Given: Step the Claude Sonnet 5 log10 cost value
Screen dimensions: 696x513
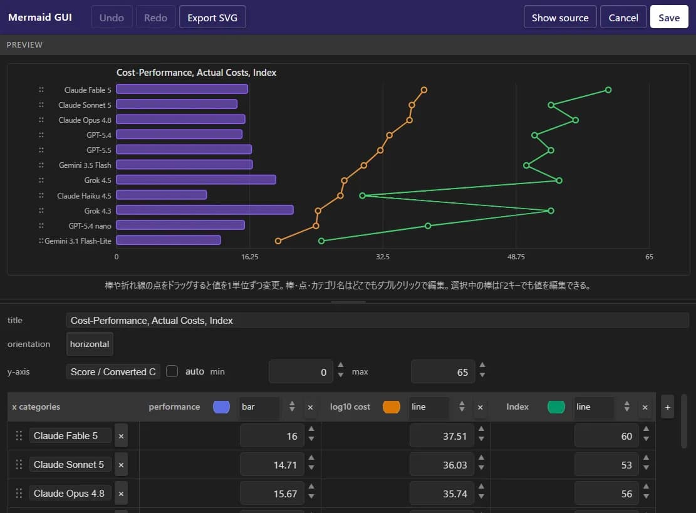Looking at the screenshot, I should 481,462.
